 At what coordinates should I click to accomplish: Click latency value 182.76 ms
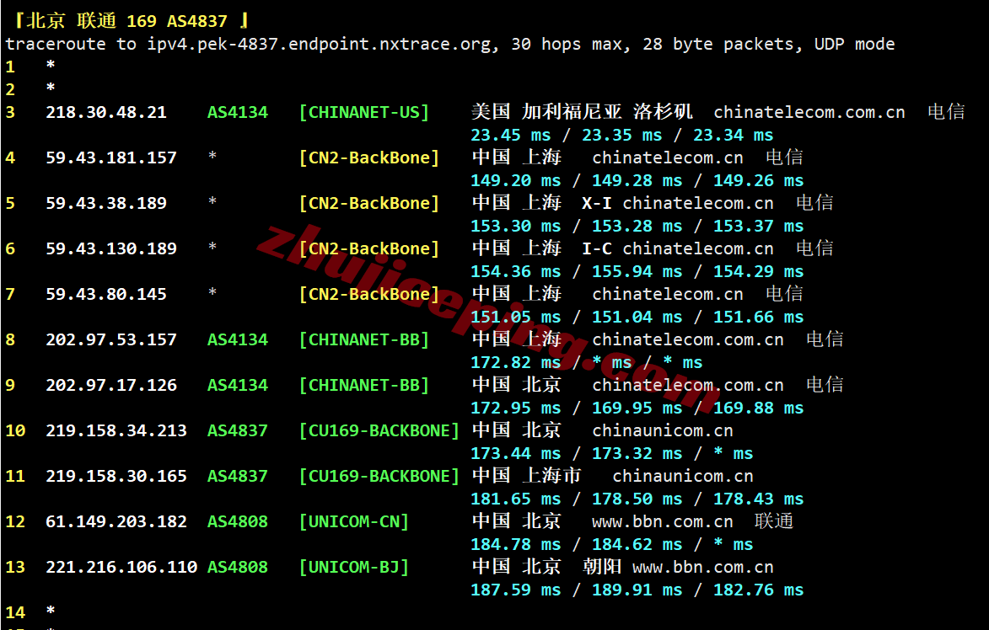click(x=758, y=590)
